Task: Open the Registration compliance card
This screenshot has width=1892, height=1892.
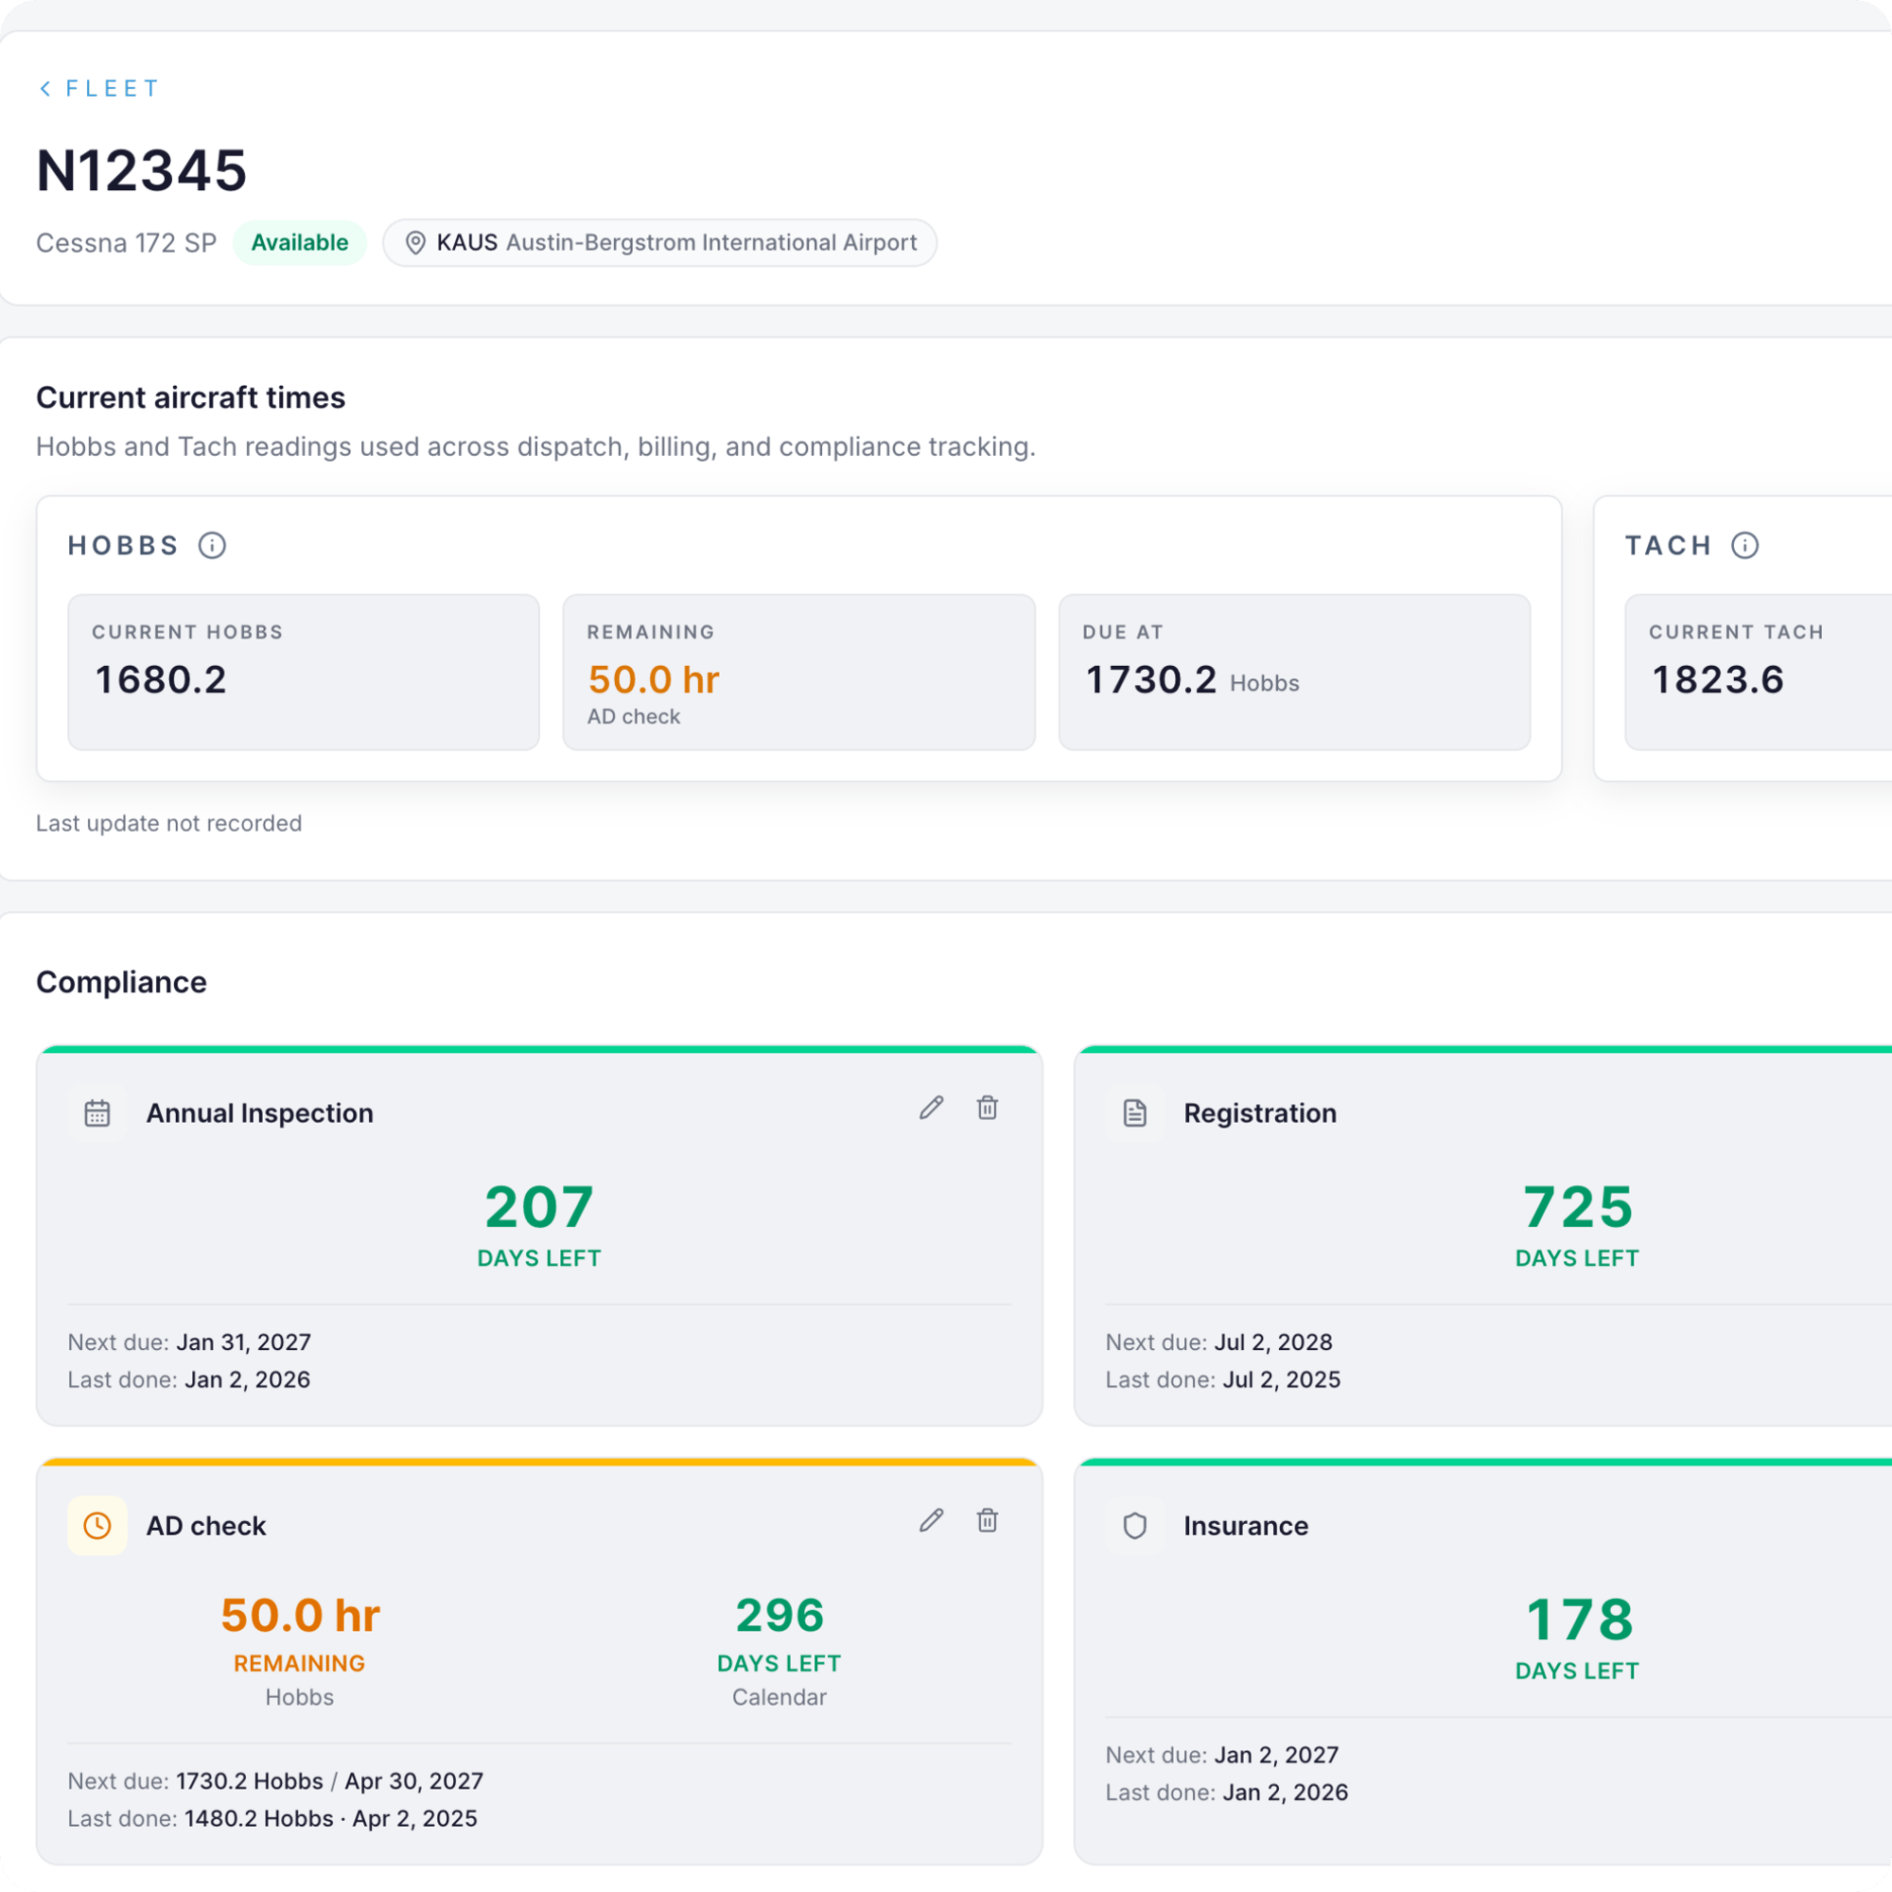Action: click(x=1482, y=1235)
